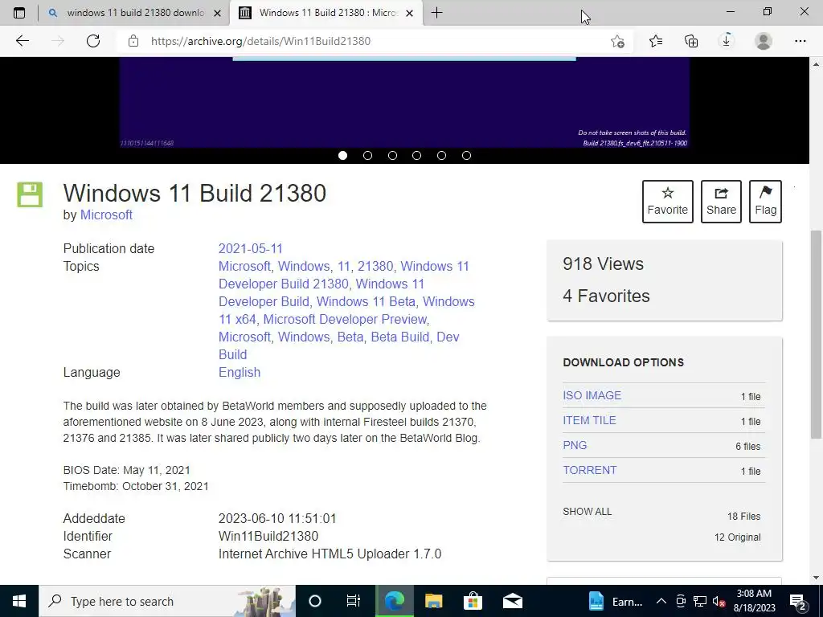Click the taskbar search box
The image size is (823, 617).
coord(167,601)
